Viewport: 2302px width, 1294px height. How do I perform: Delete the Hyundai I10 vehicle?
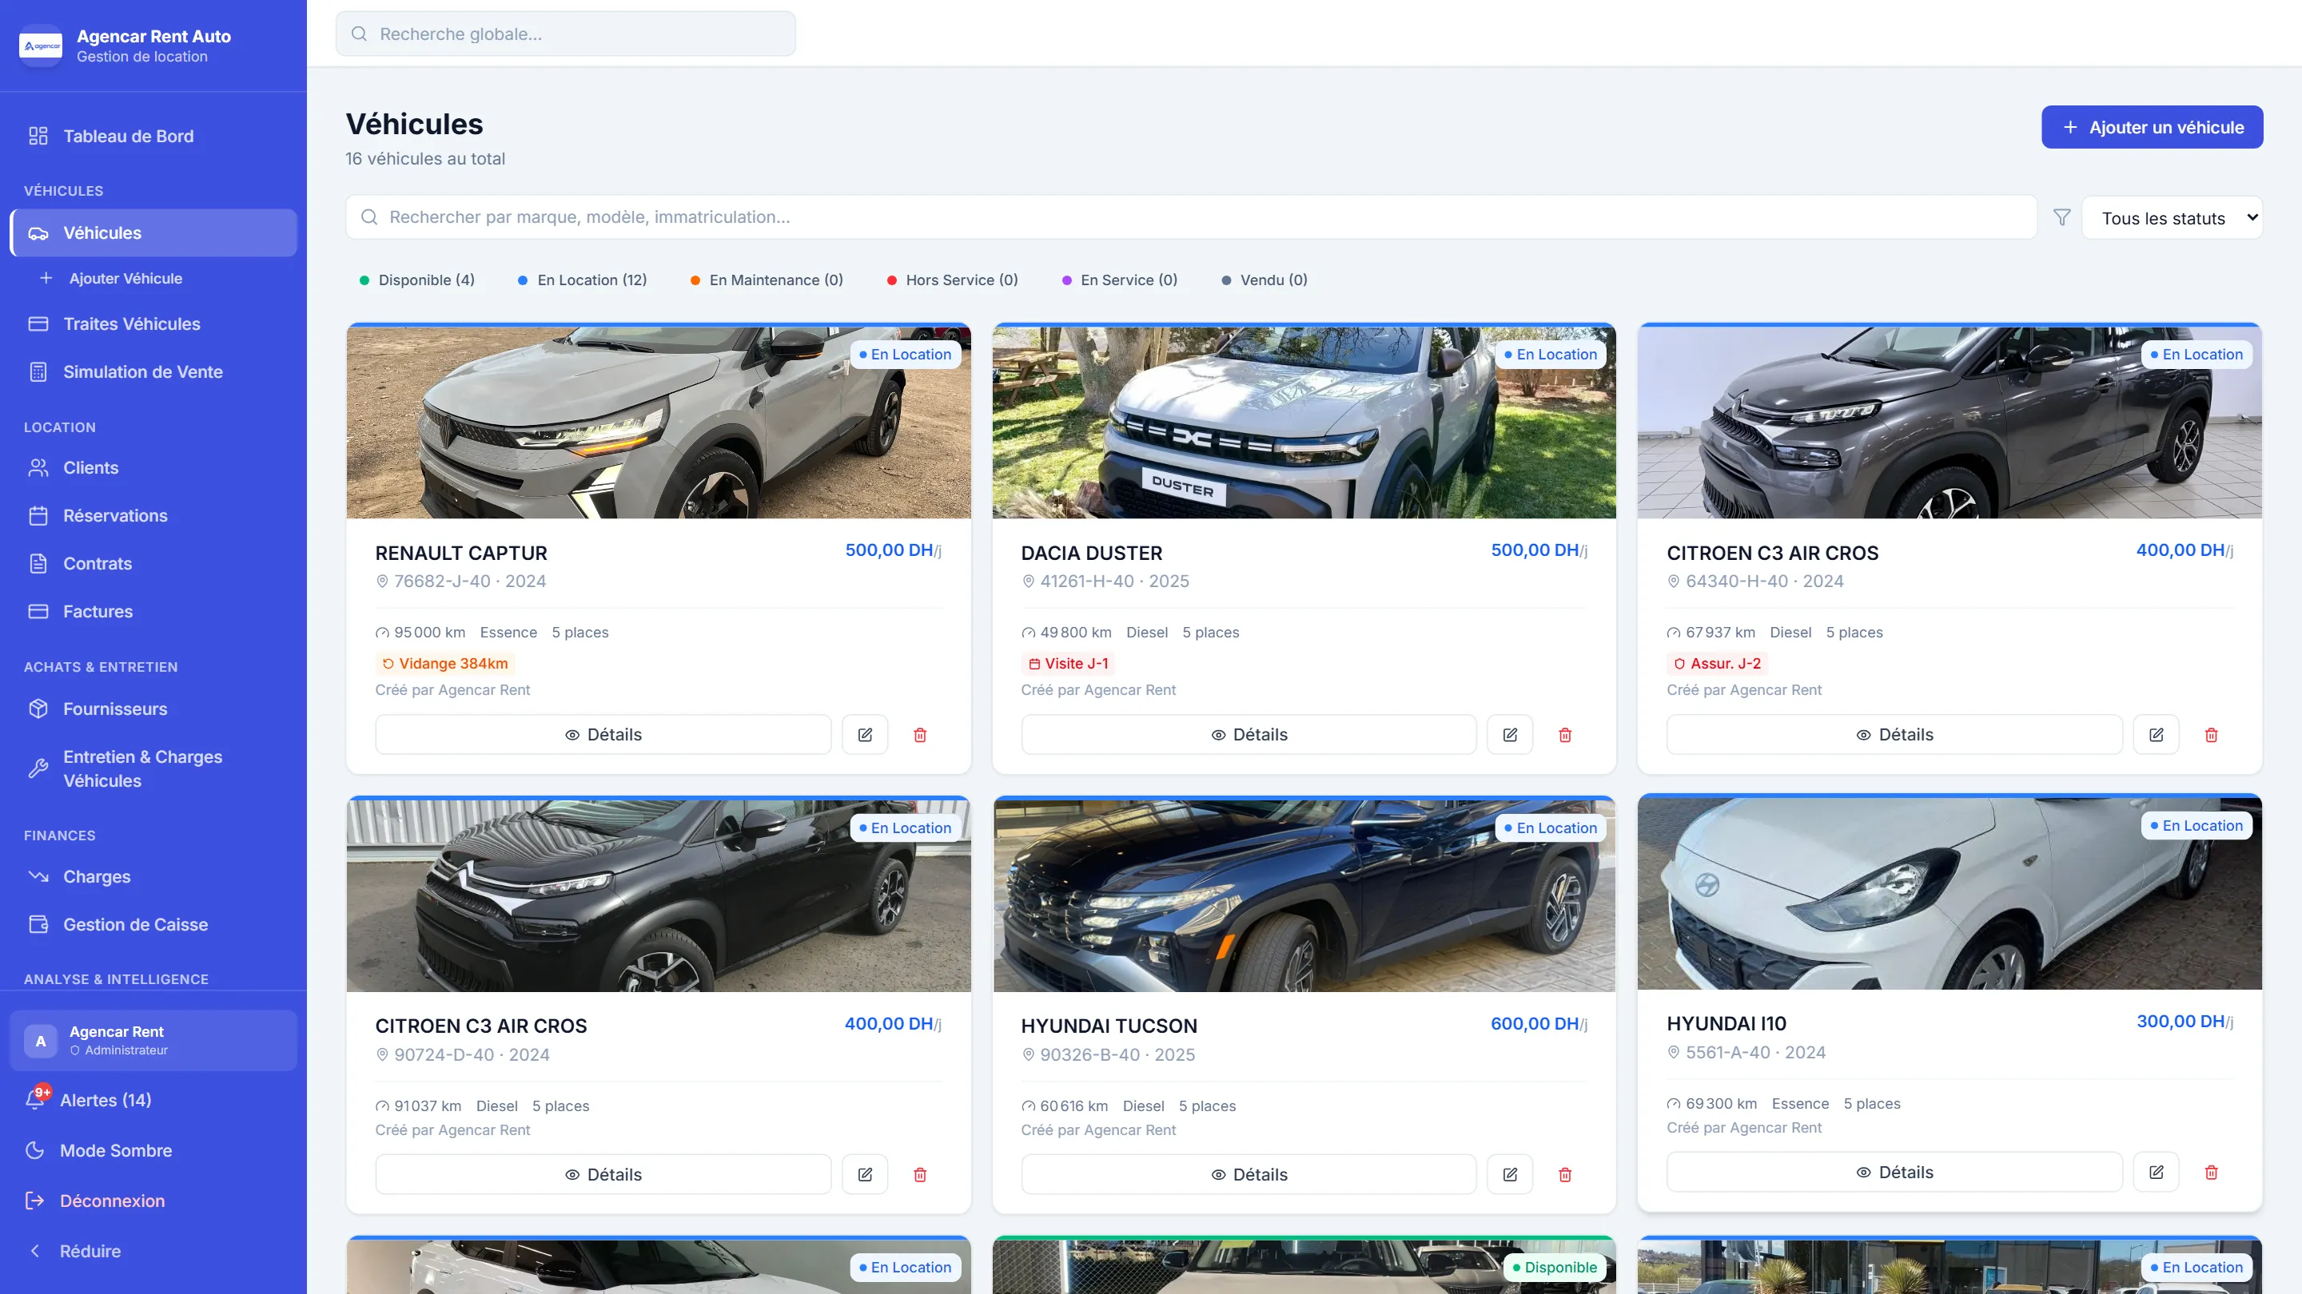tap(2211, 1172)
